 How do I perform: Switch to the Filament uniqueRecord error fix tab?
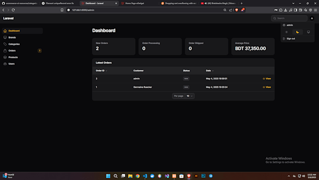(59, 3)
